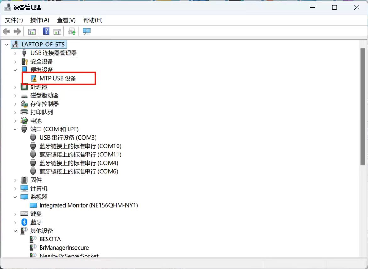The image size is (368, 269).
Task: Collapse the 其他设备 category
Action: [15, 231]
